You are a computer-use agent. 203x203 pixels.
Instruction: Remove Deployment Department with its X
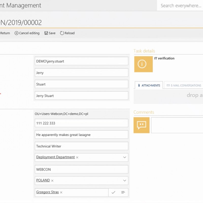tap(77, 157)
